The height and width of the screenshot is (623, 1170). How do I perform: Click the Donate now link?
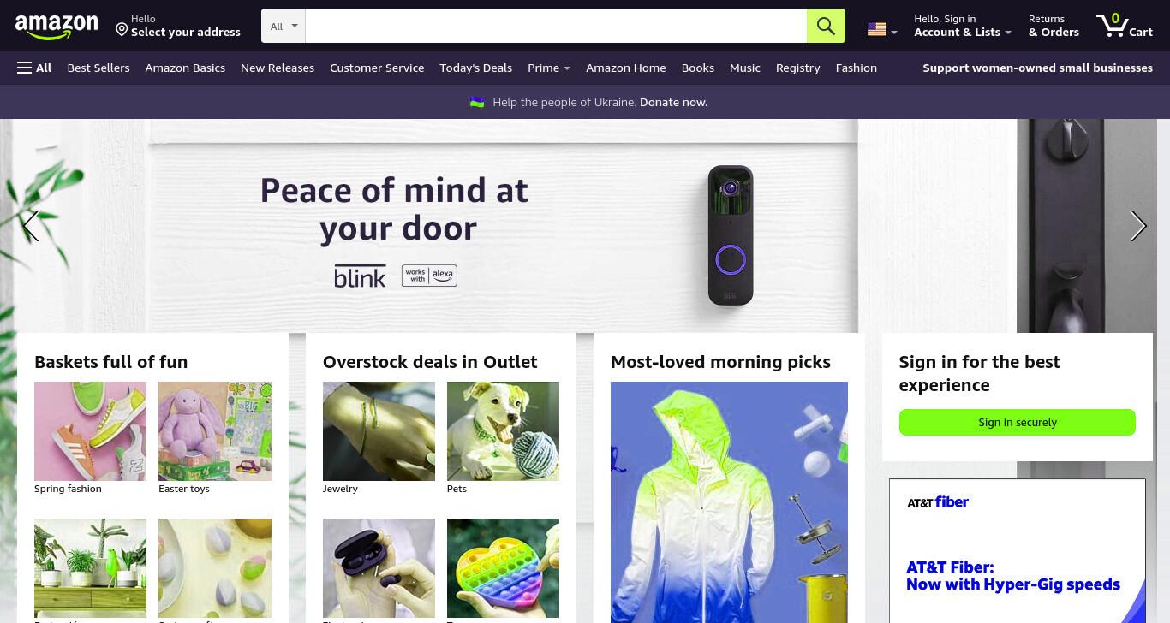(x=673, y=102)
